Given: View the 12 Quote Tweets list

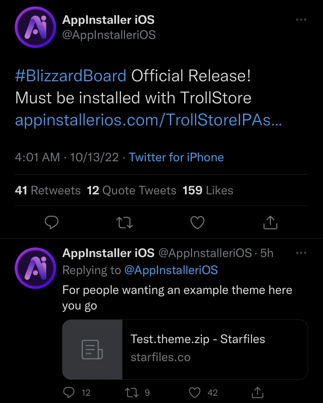Looking at the screenshot, I should [132, 190].
